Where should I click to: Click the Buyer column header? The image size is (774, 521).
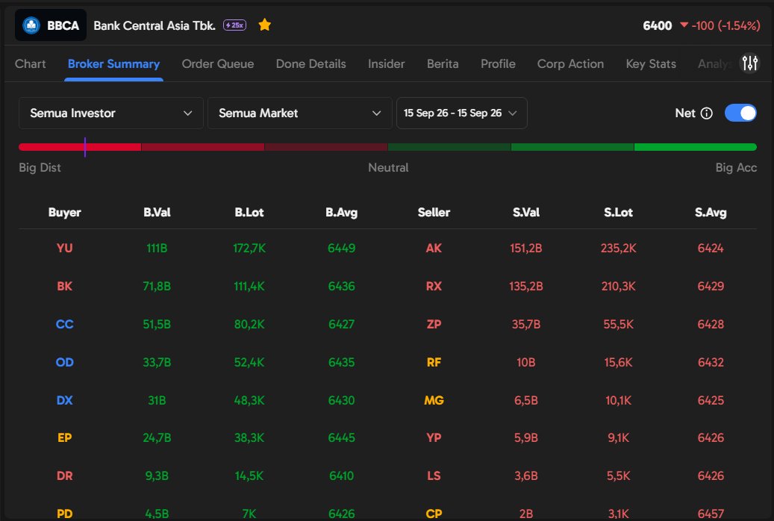pyautogui.click(x=65, y=212)
